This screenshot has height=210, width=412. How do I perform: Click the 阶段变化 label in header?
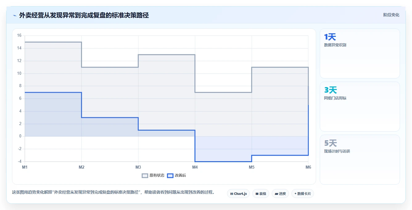coord(391,15)
